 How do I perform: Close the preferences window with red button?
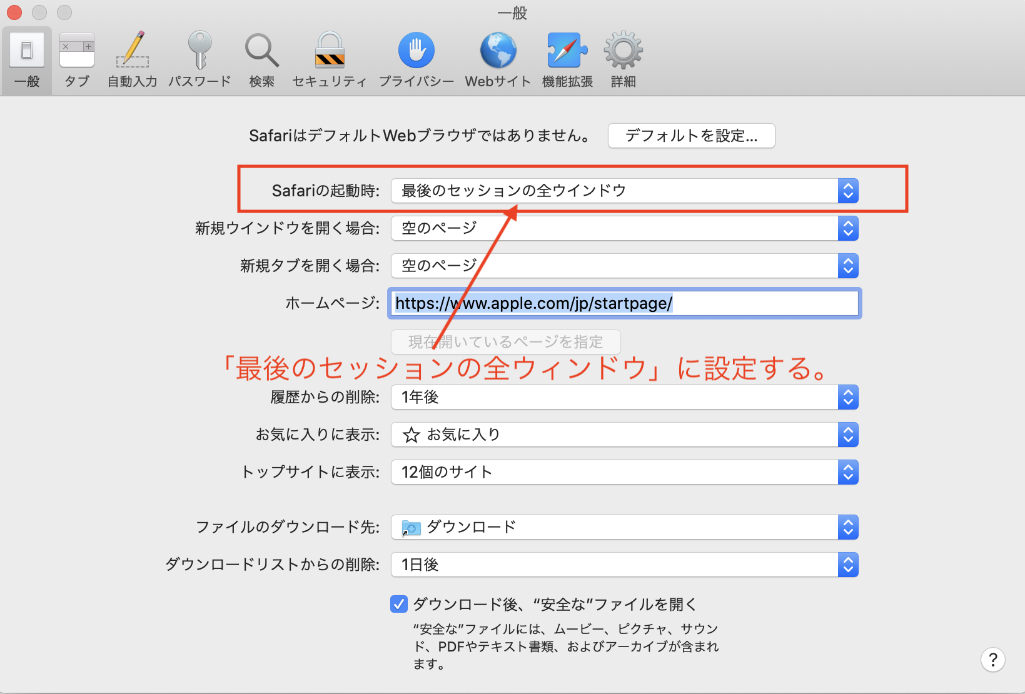point(14,12)
